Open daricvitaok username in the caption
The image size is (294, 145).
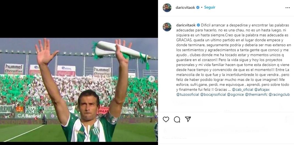click(x=186, y=25)
